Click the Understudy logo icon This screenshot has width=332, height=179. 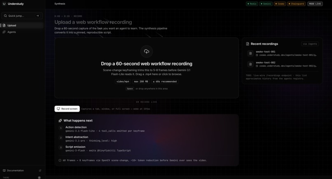pyautogui.click(x=4, y=4)
